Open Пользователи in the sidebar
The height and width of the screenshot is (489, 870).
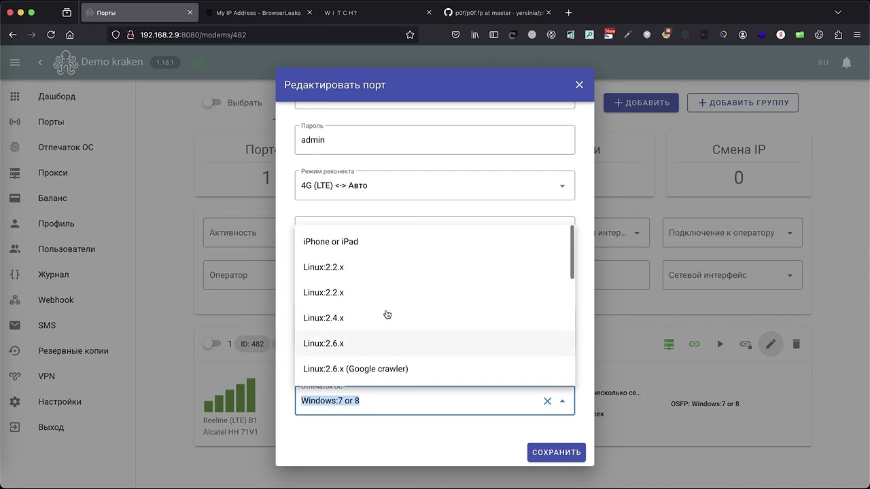click(68, 249)
